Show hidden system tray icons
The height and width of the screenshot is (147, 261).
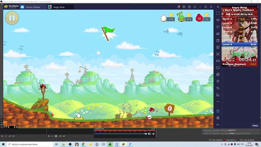(x=222, y=144)
